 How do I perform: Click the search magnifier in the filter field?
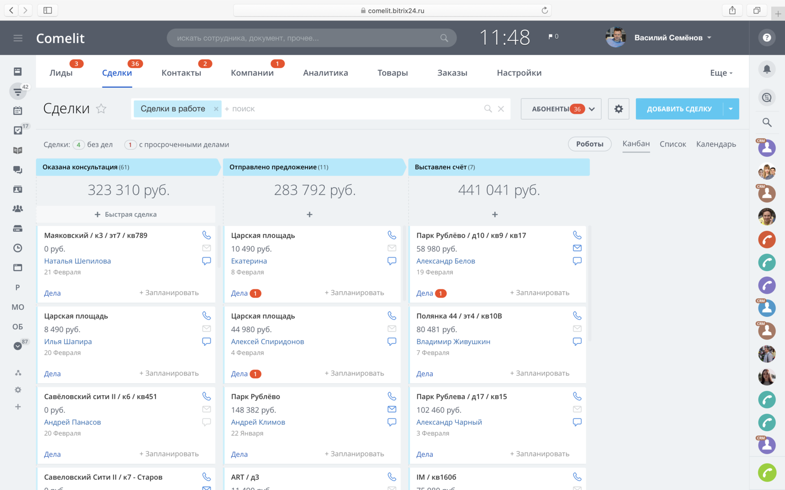pyautogui.click(x=488, y=109)
